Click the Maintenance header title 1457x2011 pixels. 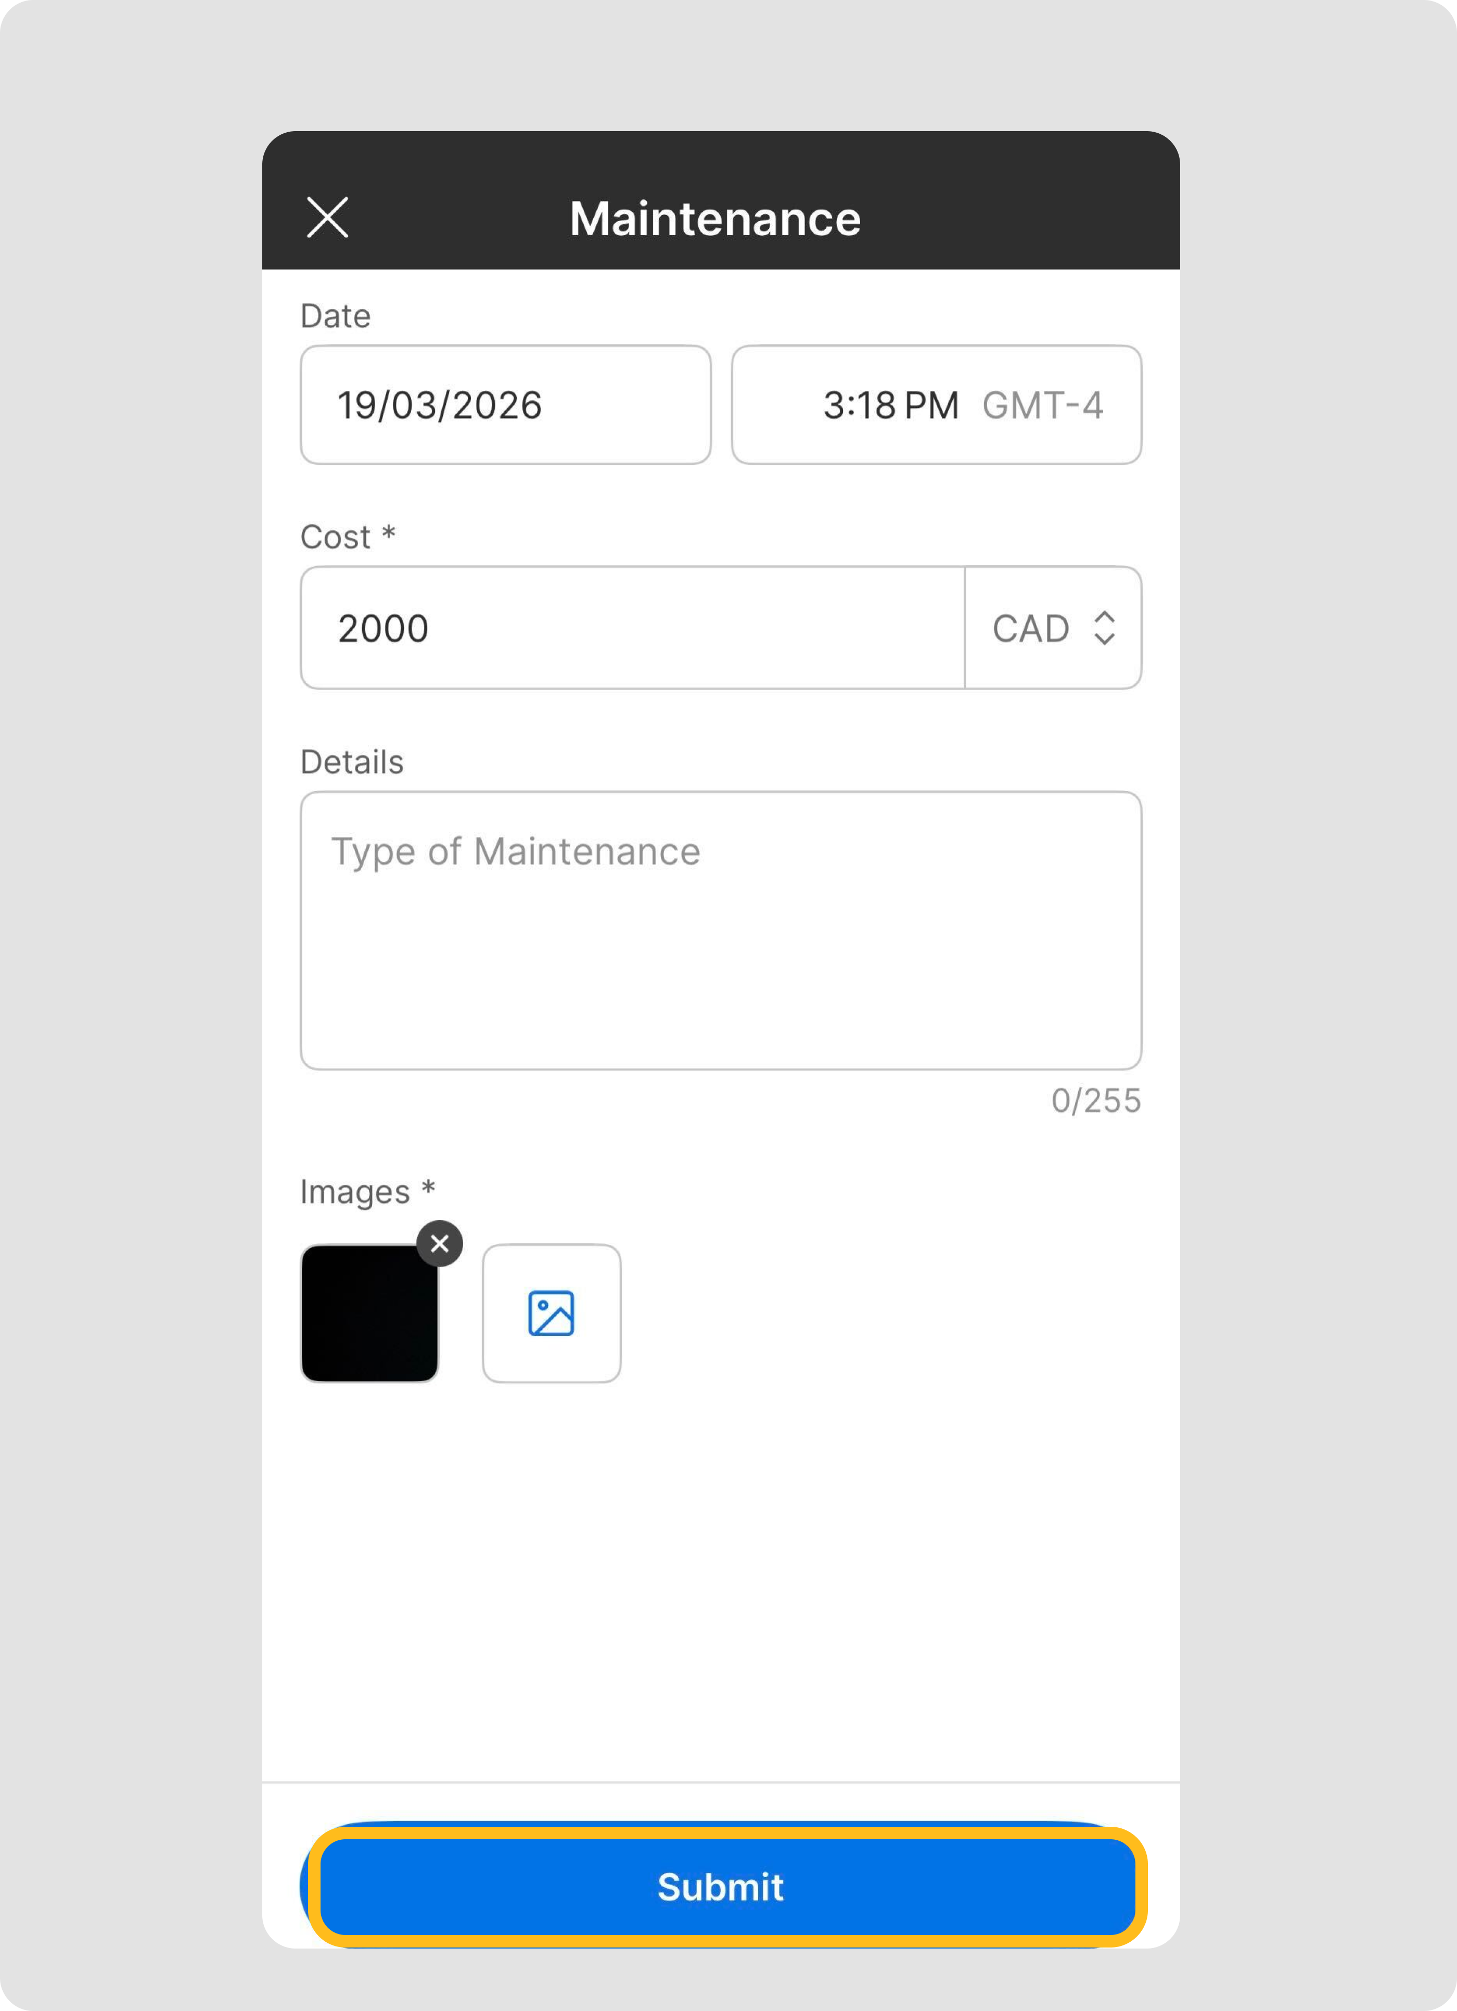(x=715, y=218)
